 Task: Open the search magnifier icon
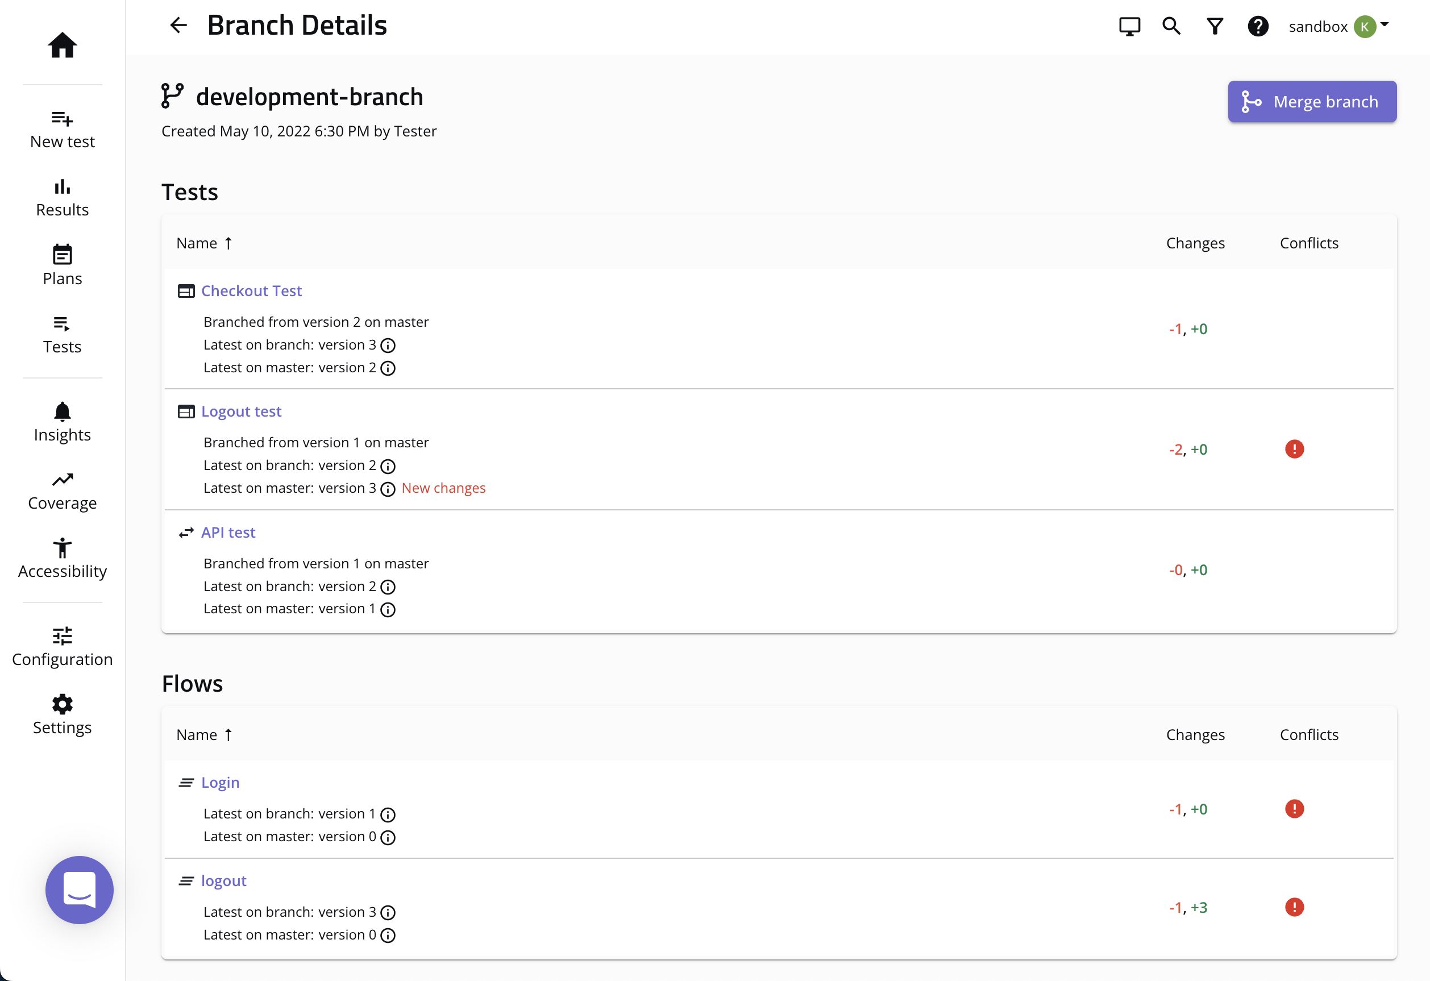pyautogui.click(x=1171, y=26)
